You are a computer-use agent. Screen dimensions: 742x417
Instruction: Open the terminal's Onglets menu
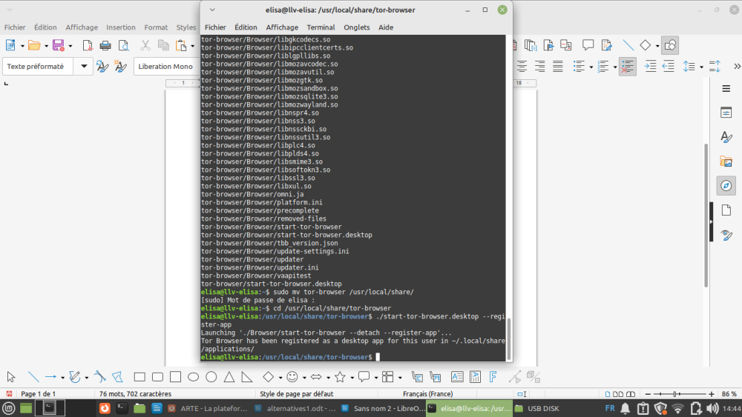coord(356,27)
